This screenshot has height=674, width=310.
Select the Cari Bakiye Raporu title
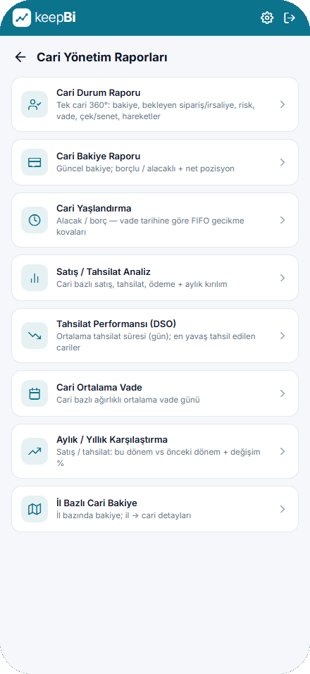99,157
